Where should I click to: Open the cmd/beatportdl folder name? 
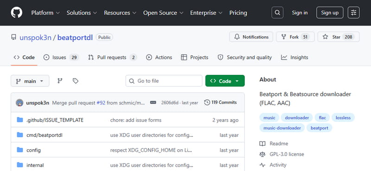[x=45, y=135]
